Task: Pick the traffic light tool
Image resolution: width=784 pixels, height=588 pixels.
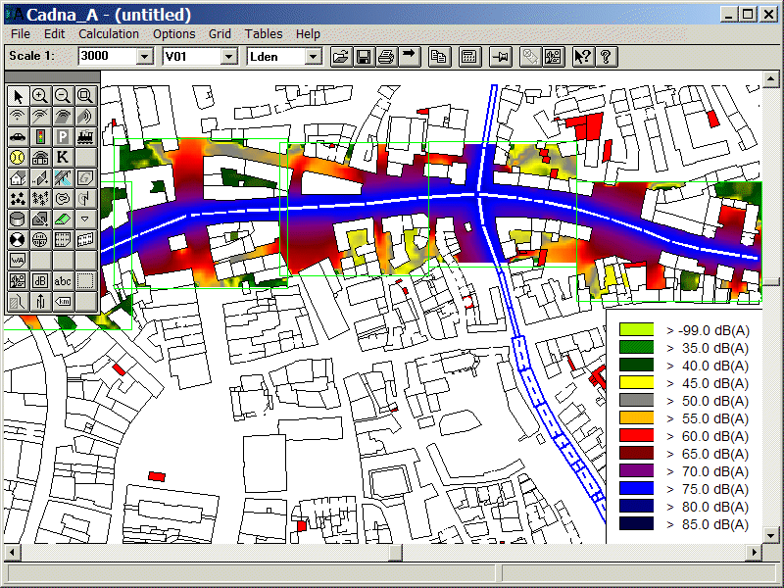Action: pos(40,136)
